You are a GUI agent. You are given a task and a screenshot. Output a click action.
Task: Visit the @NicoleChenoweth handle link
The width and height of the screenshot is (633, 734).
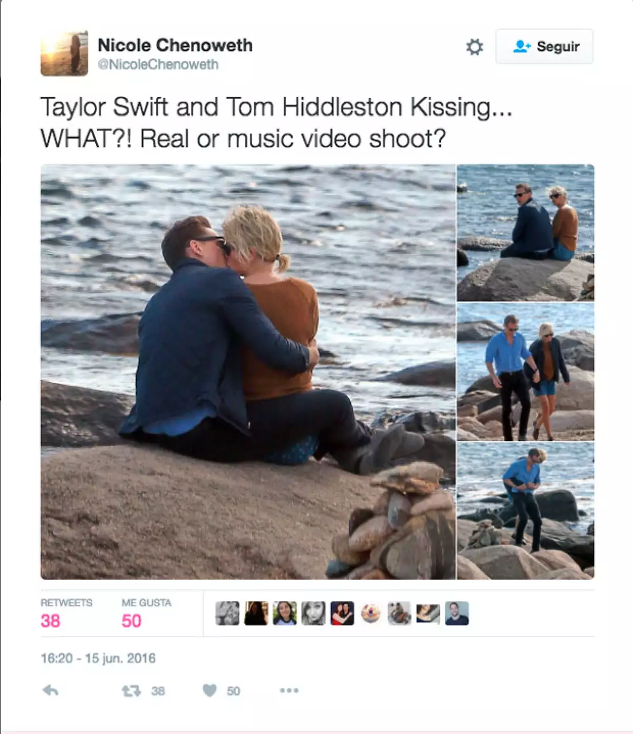click(x=158, y=64)
